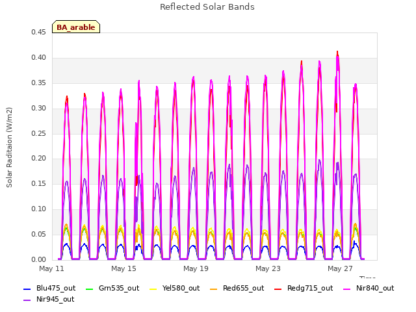Click the green Grn535_out legend swatch
This screenshot has width=416, height=312.
pos(90,289)
